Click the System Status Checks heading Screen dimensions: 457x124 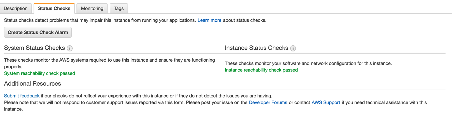coord(34,48)
